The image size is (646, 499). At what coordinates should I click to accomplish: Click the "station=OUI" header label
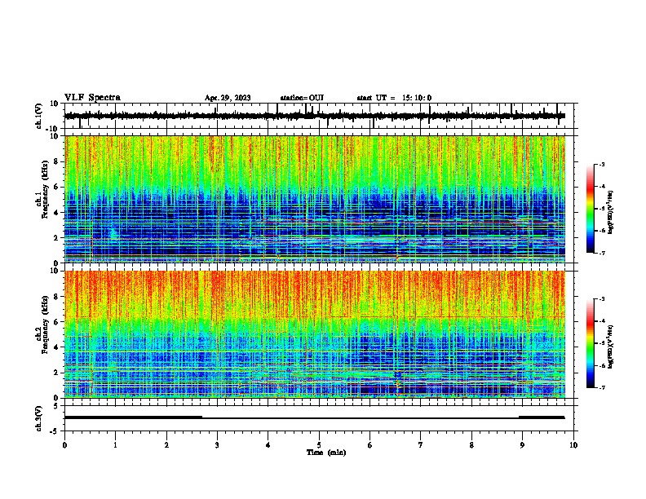[302, 98]
